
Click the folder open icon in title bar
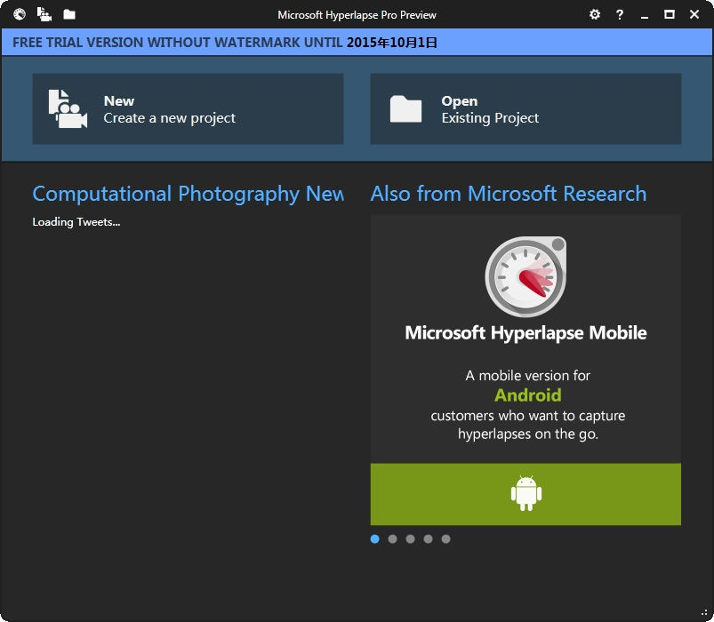pos(69,14)
